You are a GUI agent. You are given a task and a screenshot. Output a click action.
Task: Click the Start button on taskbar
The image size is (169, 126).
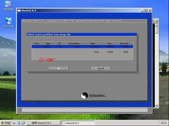click(x=5, y=123)
